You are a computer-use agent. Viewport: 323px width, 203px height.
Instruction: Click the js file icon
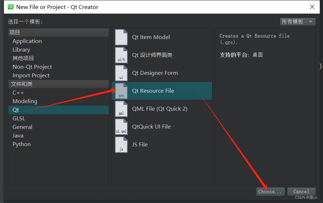pyautogui.click(x=121, y=144)
